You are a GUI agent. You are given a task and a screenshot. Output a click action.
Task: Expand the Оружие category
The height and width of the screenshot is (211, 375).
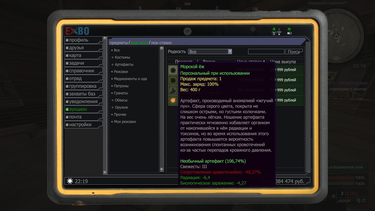tap(119, 107)
